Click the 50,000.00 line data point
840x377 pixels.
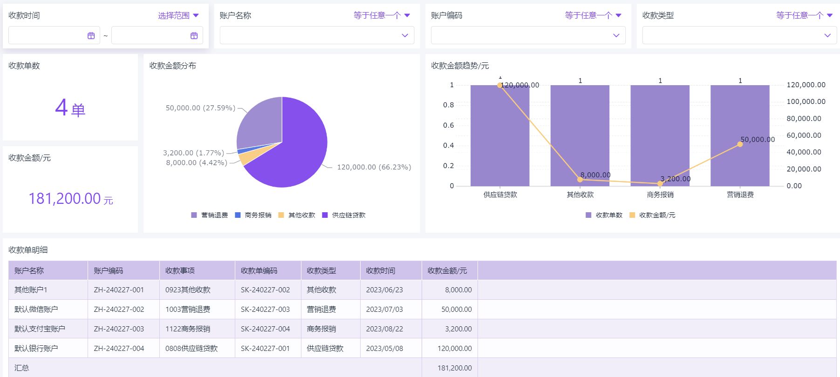click(x=740, y=144)
